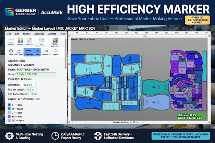The width and height of the screenshot is (215, 143).
Task: Click the left panel vertical scrollbar
Action: point(65,53)
